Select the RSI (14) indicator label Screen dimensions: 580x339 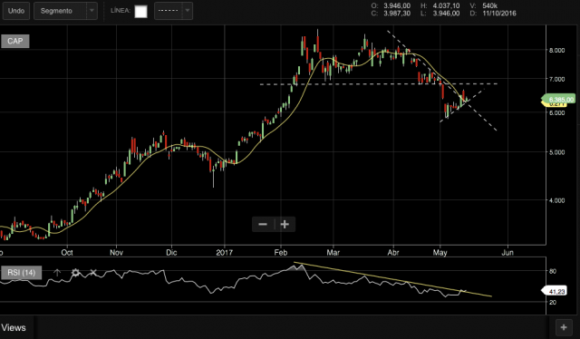22,273
